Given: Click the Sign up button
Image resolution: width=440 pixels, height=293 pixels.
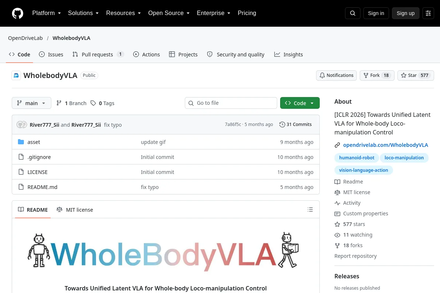Looking at the screenshot, I should pyautogui.click(x=406, y=13).
